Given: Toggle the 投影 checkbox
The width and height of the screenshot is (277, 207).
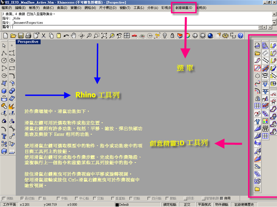Looking at the screenshot, I should [185, 199].
